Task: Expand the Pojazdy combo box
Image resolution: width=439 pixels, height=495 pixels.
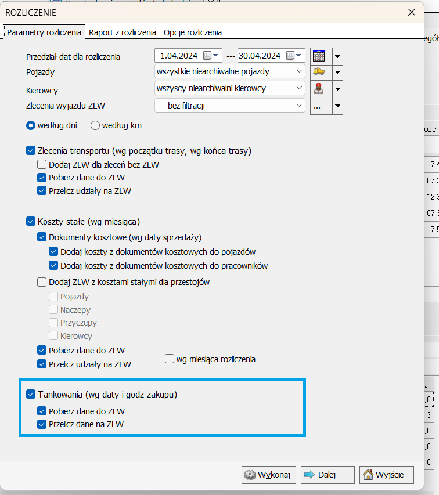Action: coord(299,72)
